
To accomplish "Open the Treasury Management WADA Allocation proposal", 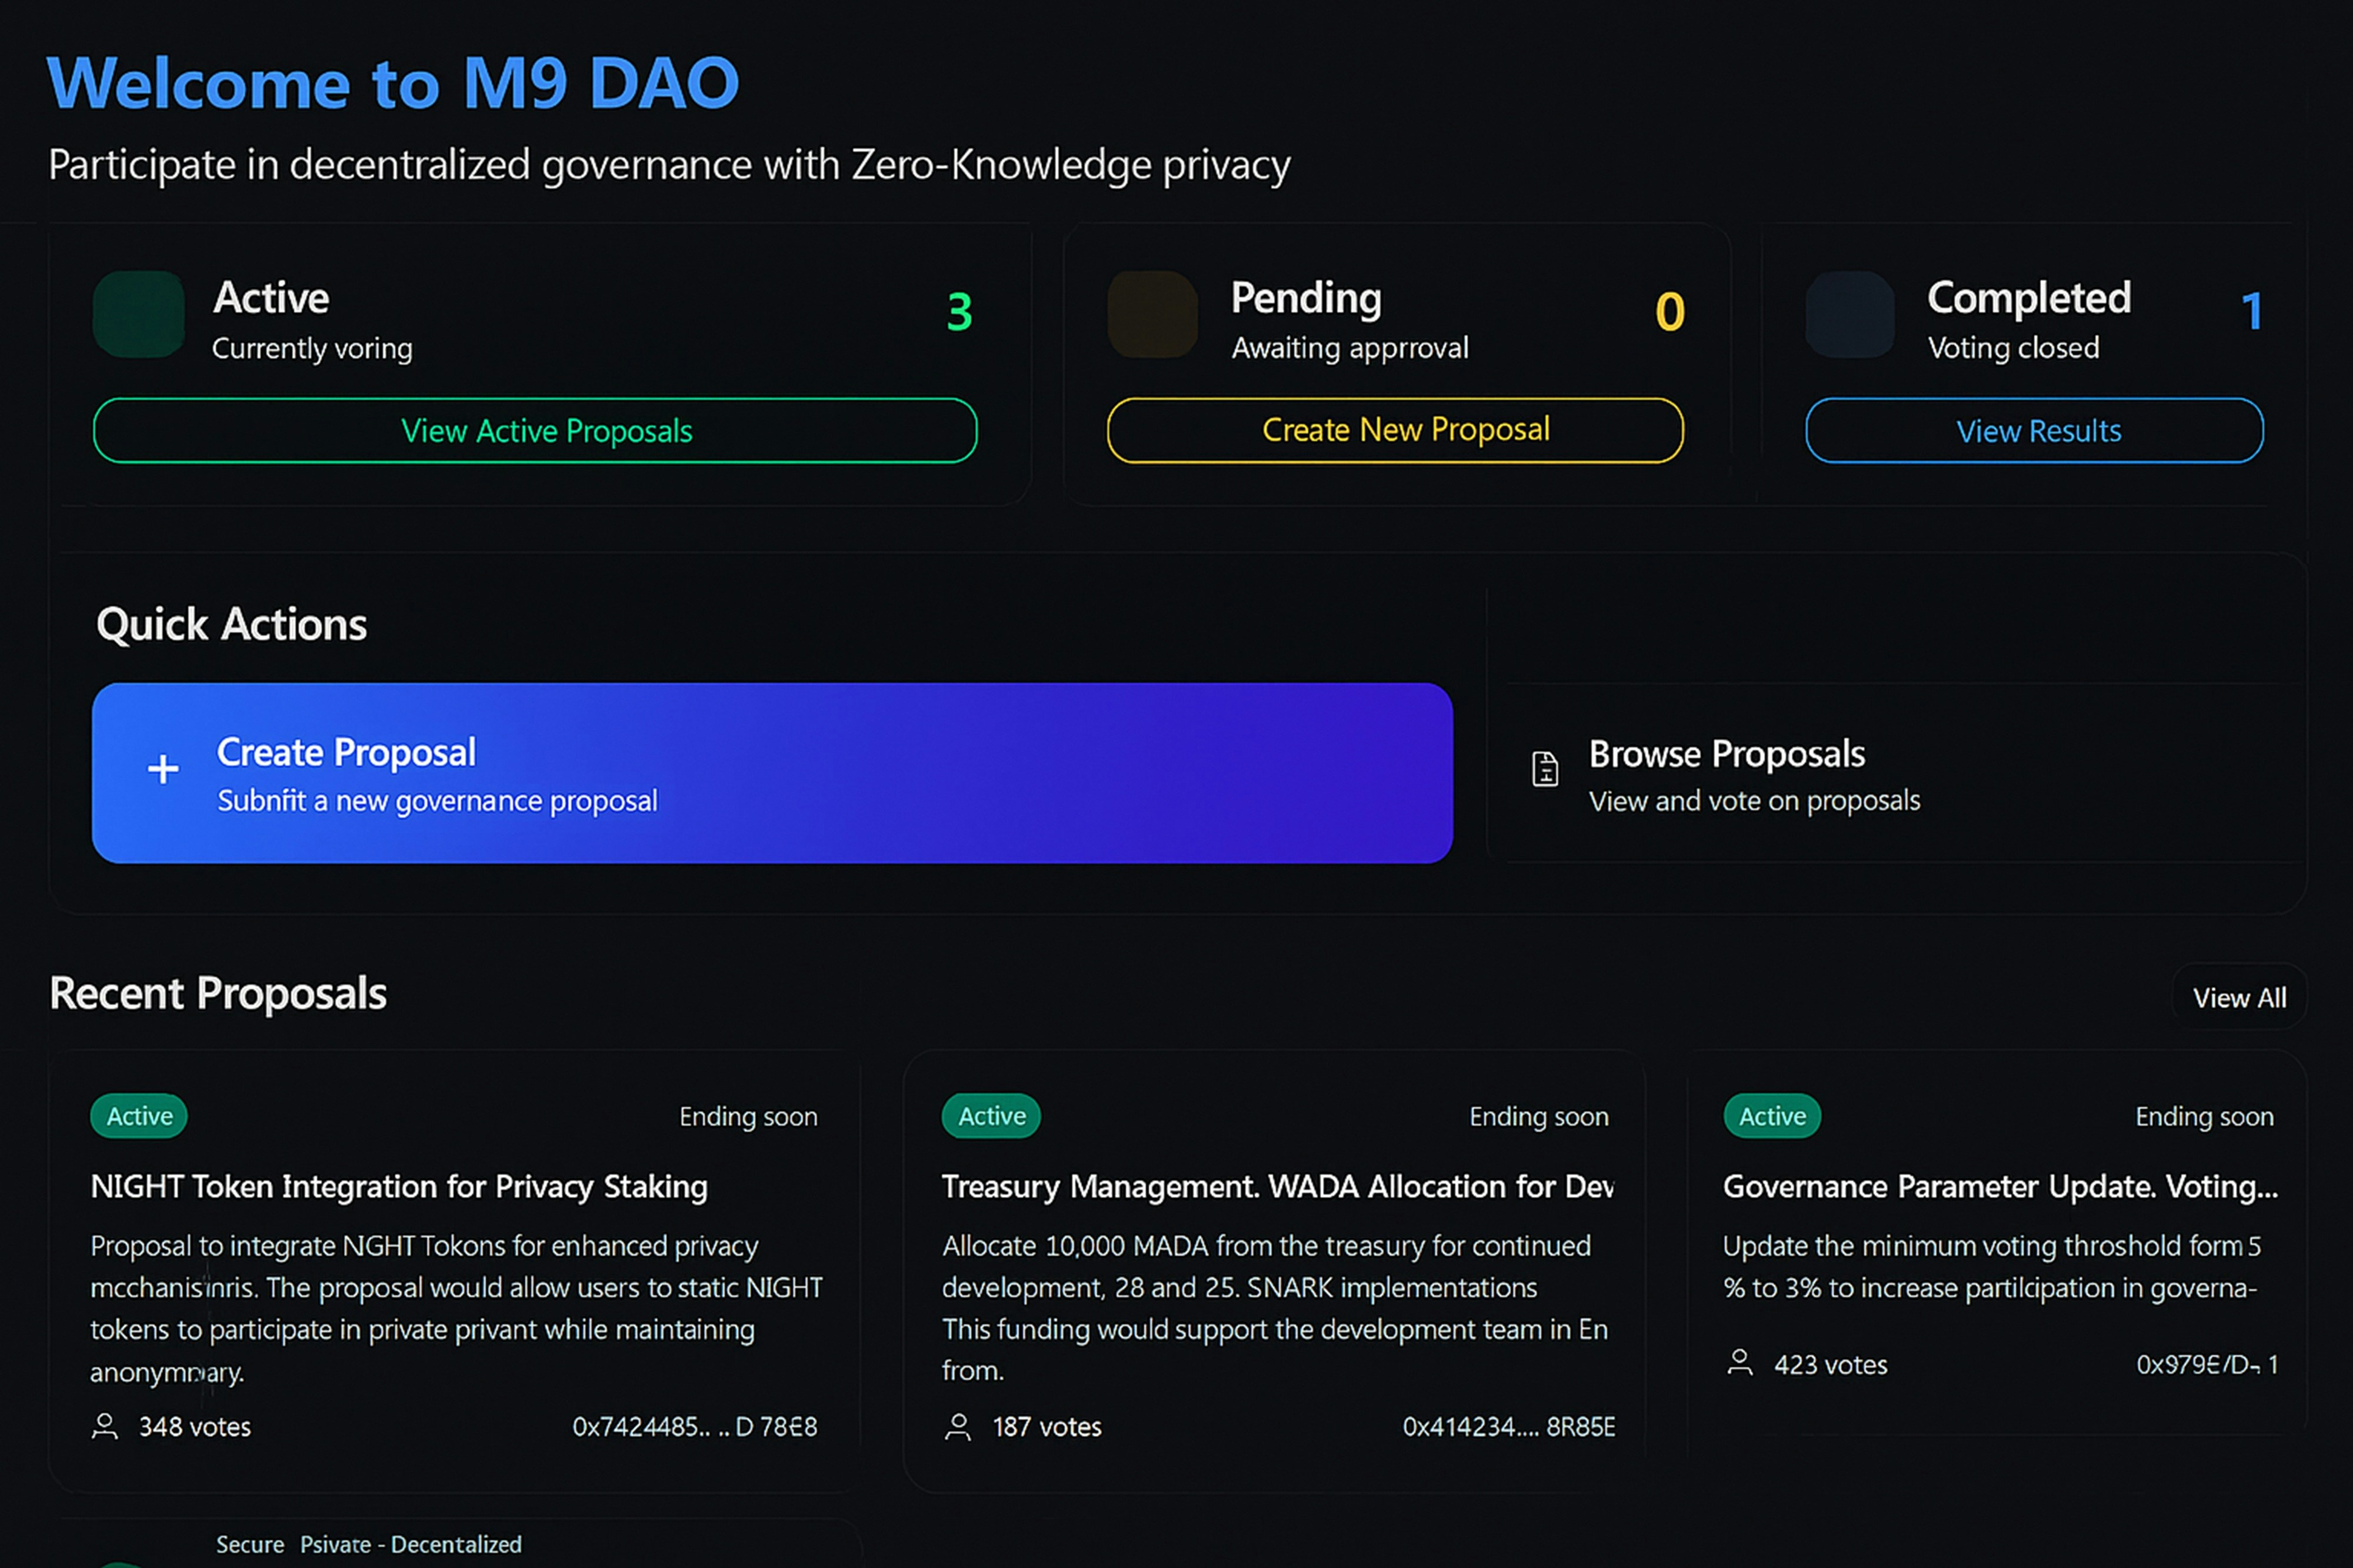I will coord(1277,1186).
